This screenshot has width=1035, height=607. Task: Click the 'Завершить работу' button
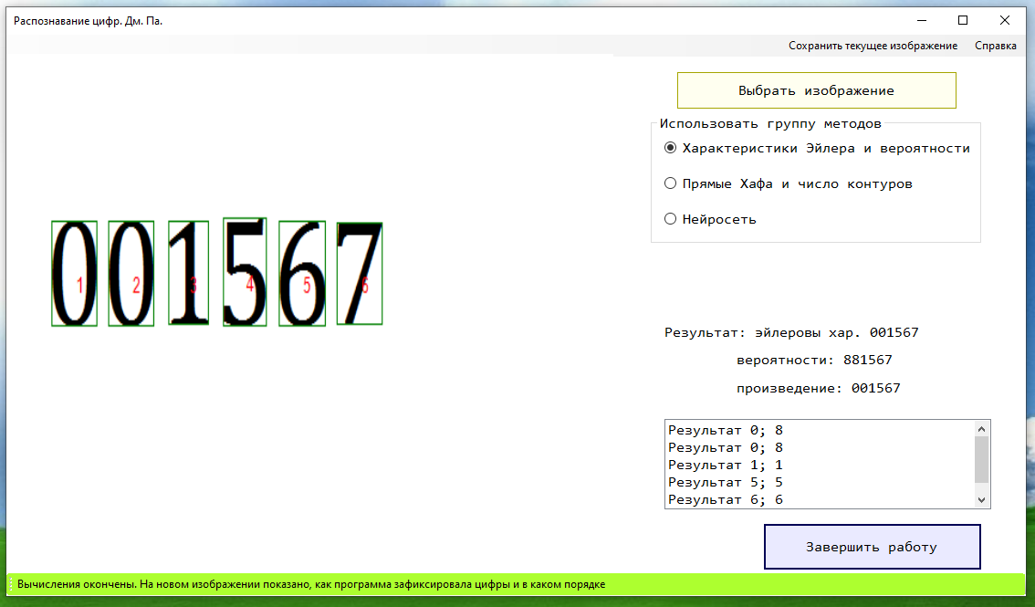[x=872, y=547]
